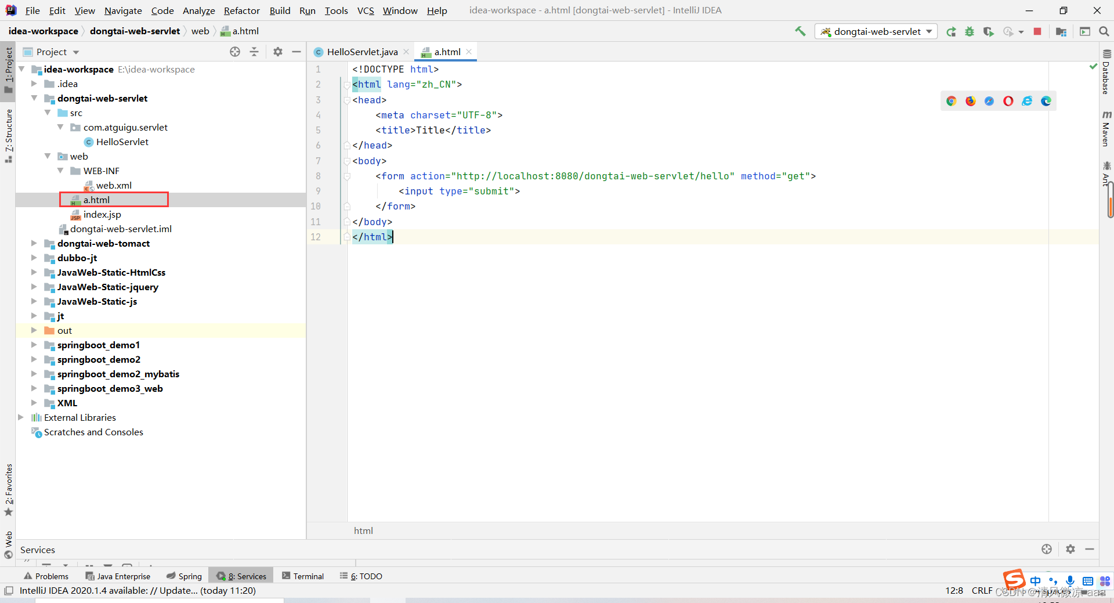Select index.jsp in the project tree
Screen dimensions: 1114x603
point(102,214)
